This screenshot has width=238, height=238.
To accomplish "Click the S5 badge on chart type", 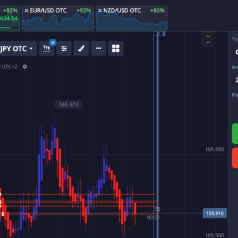I will [53, 43].
